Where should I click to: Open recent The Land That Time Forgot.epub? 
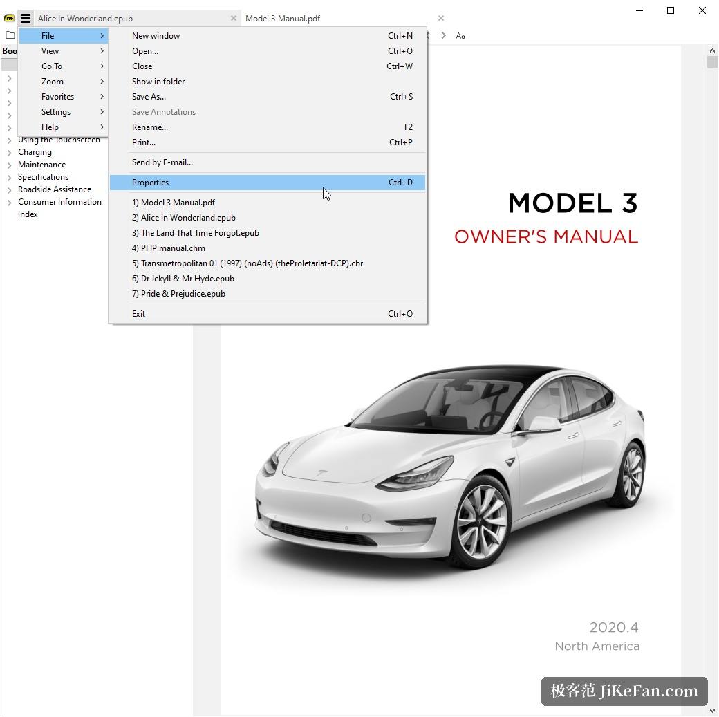pyautogui.click(x=268, y=232)
